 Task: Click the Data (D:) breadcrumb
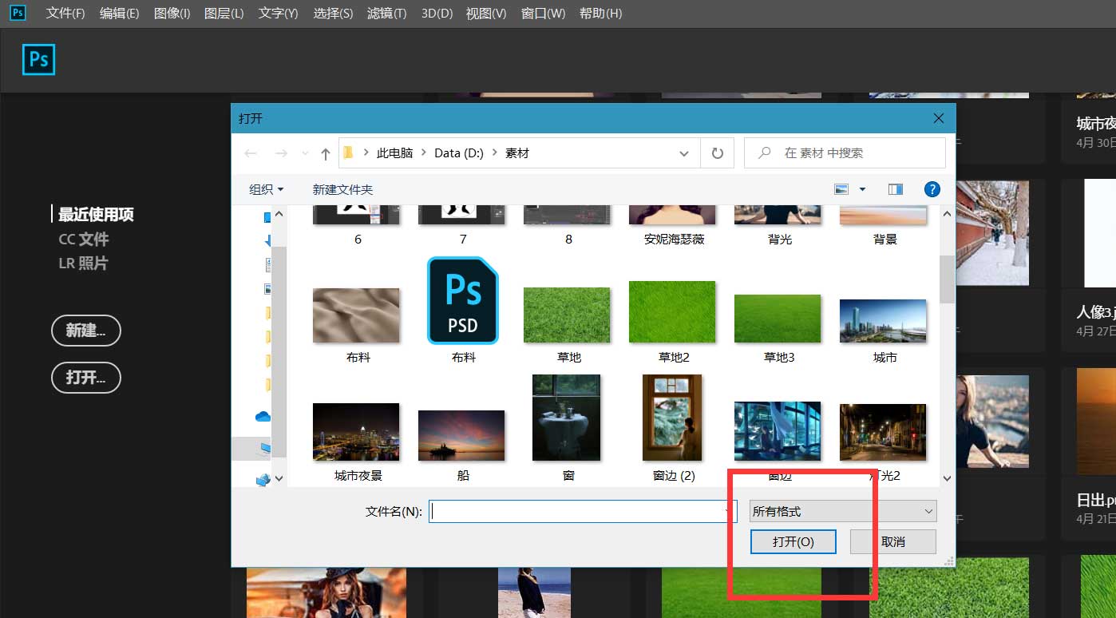click(459, 153)
